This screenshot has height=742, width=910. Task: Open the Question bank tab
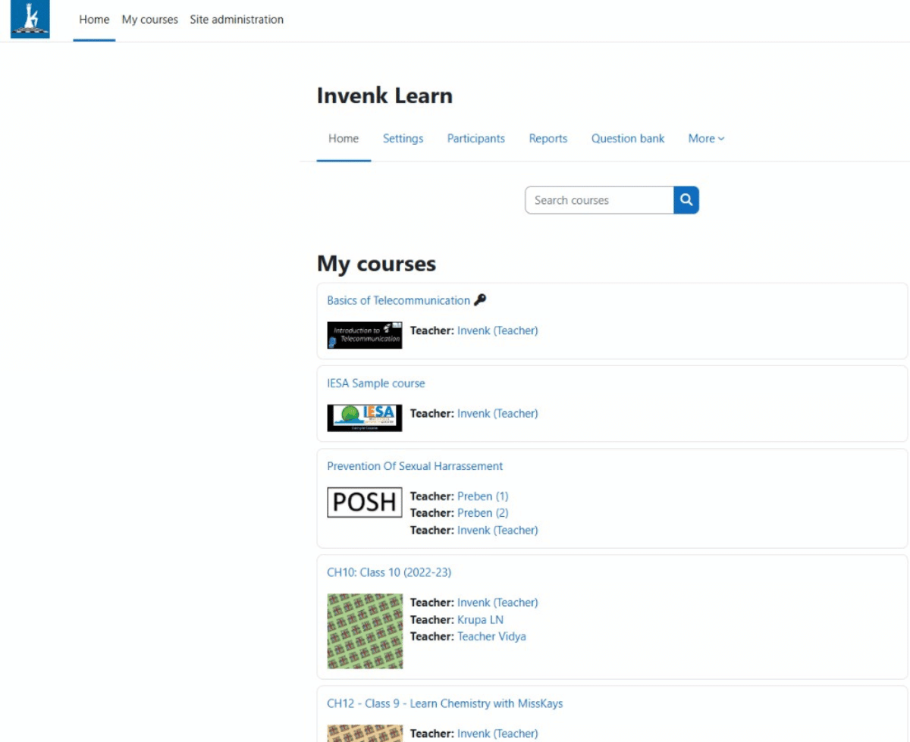tap(628, 139)
